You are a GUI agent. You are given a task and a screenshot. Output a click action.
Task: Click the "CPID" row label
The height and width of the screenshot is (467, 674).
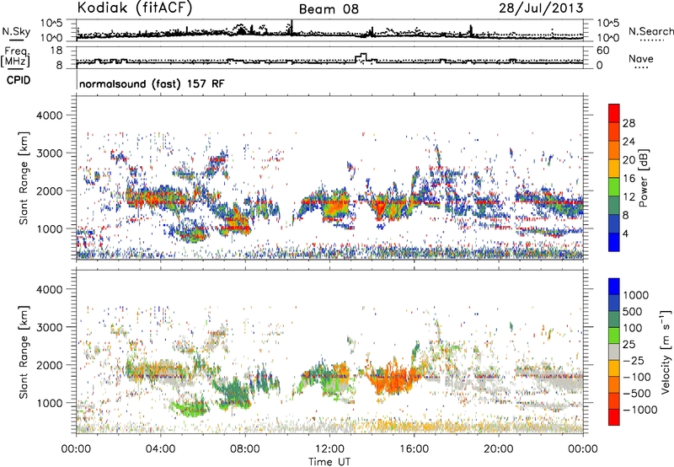point(19,80)
